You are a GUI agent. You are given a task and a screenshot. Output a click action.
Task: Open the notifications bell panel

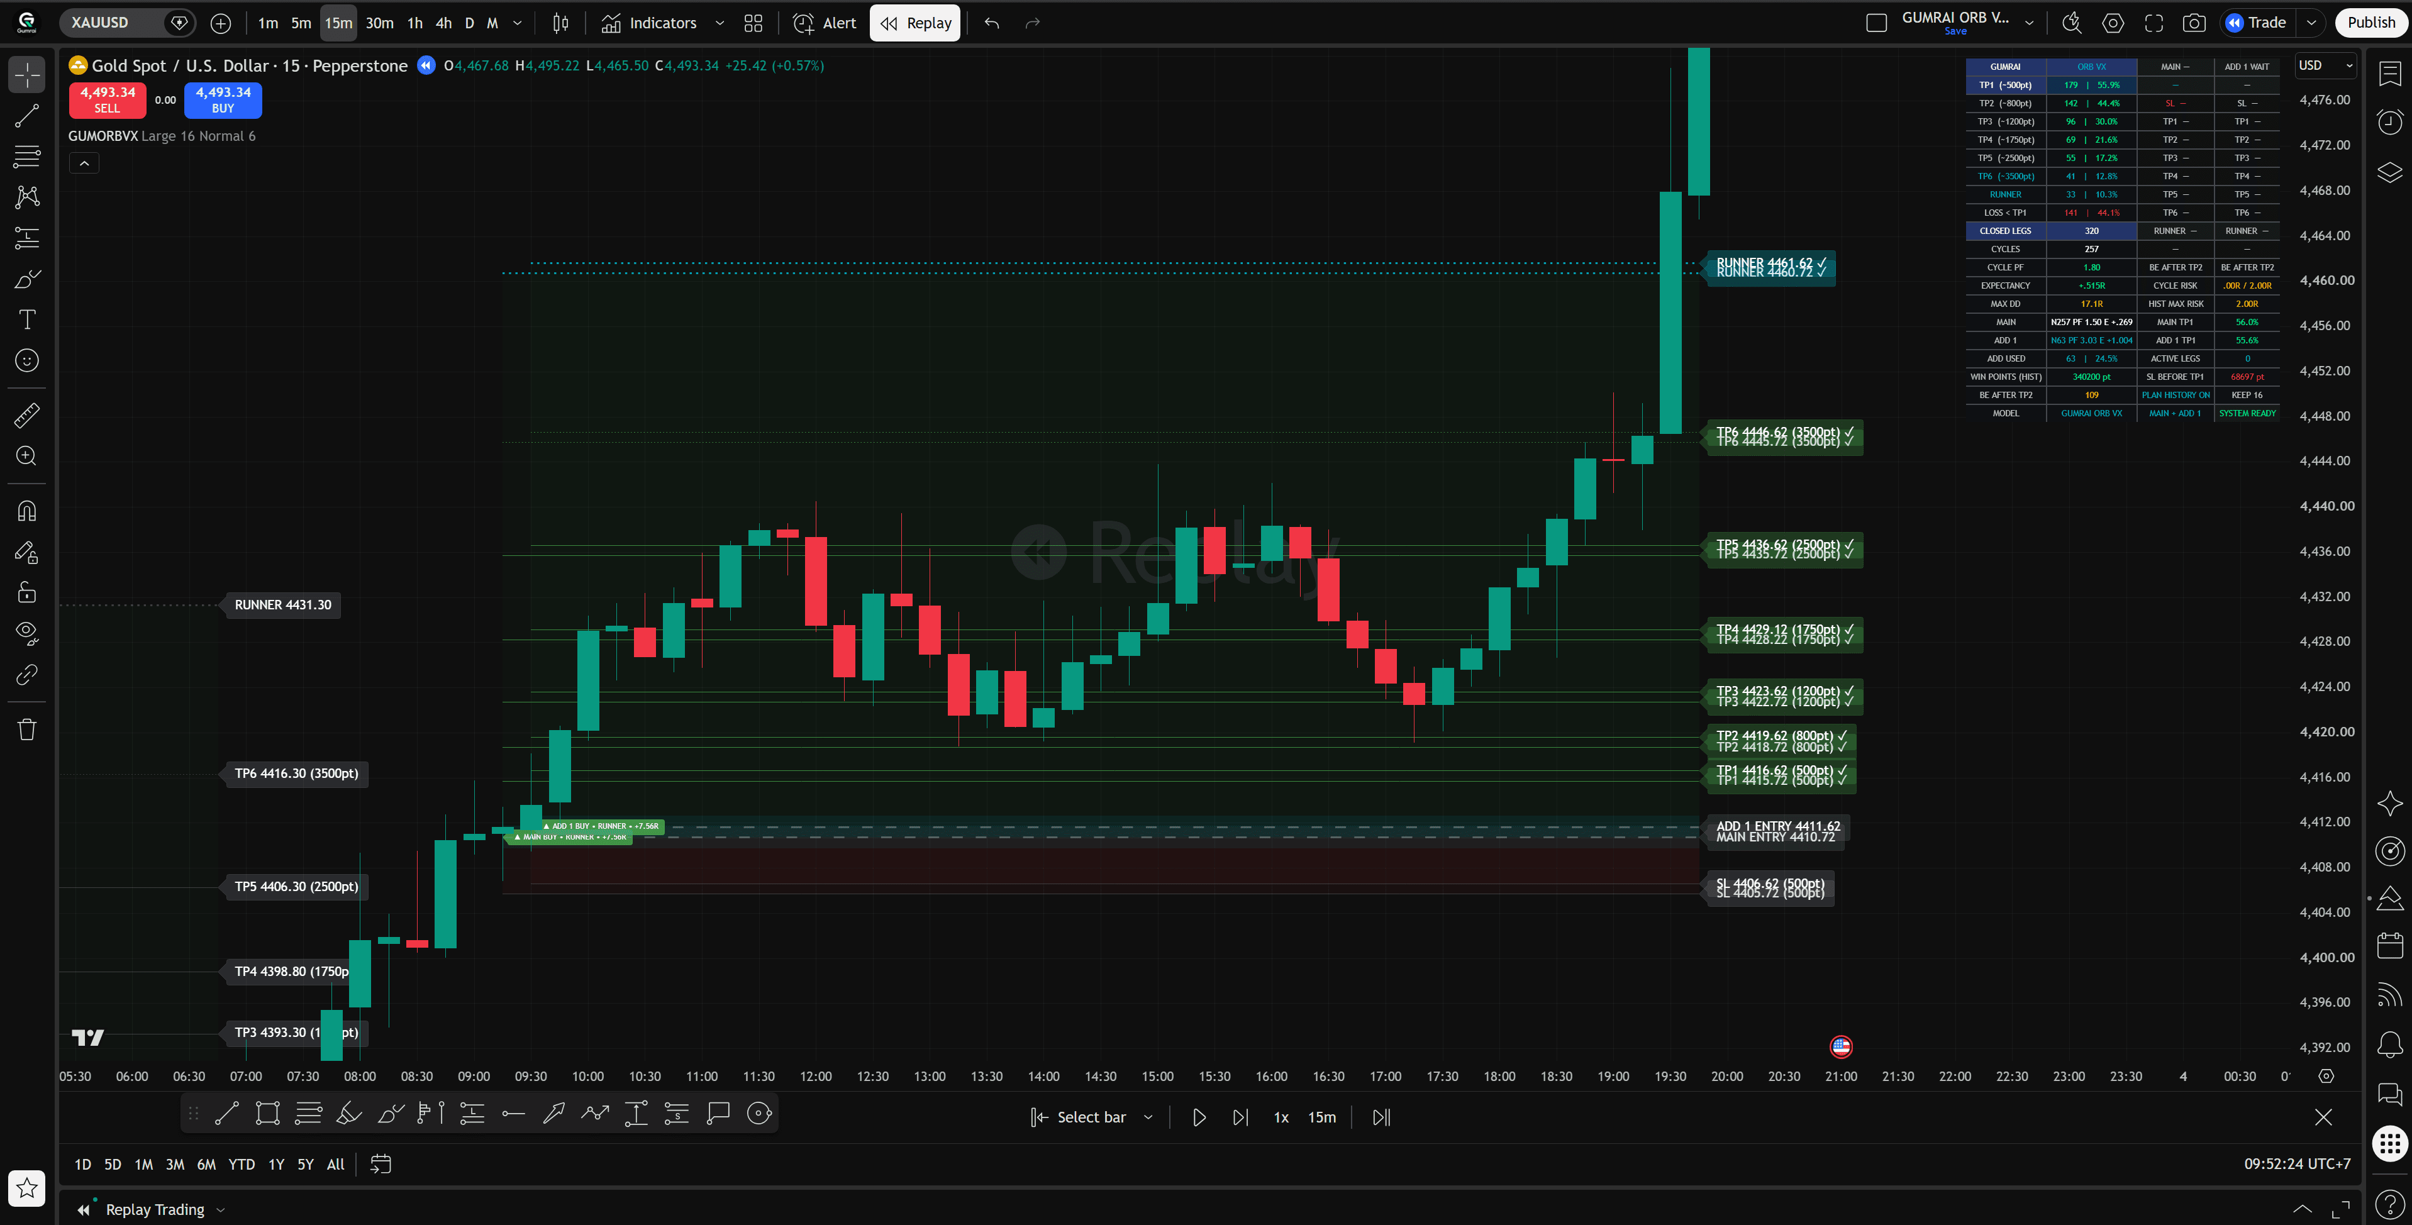click(x=2389, y=1043)
